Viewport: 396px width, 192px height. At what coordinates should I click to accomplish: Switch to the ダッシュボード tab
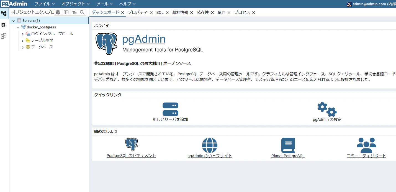pyautogui.click(x=106, y=12)
